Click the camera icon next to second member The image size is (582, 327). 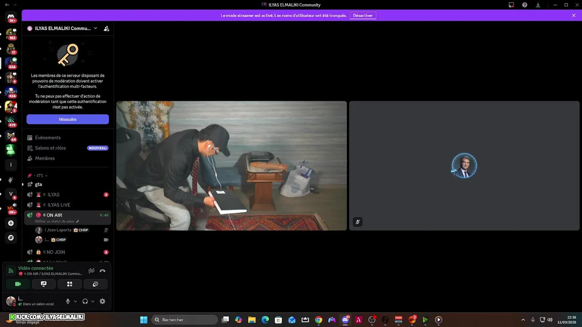(106, 240)
